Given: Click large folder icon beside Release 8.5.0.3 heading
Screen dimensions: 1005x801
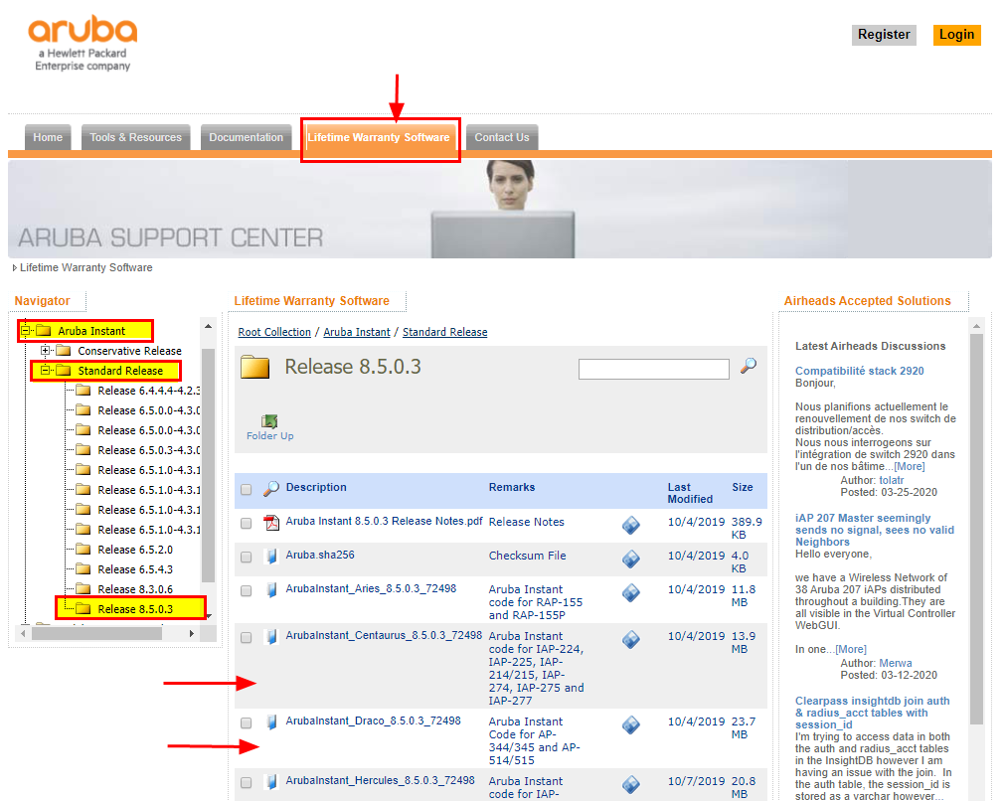Looking at the screenshot, I should coord(254,367).
